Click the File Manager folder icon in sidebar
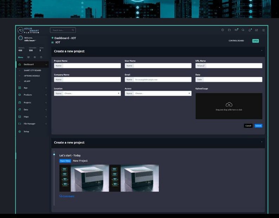Viewport: 279px width, 218px height. pos(20,124)
